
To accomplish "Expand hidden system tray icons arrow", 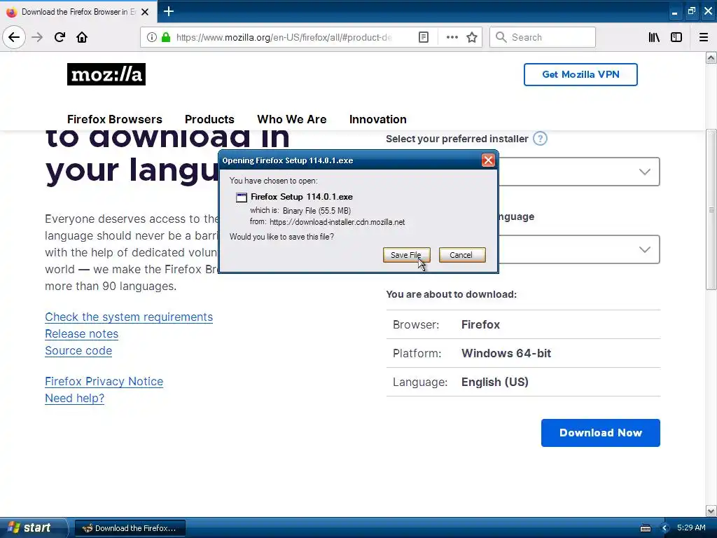I will [665, 528].
